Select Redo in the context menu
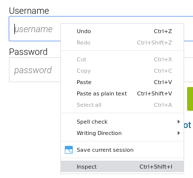193x178 pixels. [122, 43]
